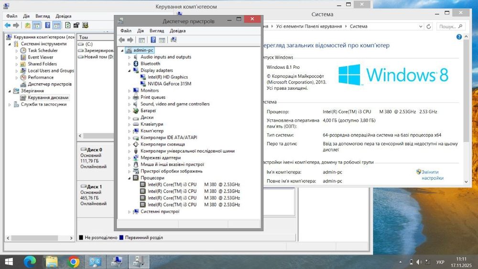The image size is (478, 269).
Task: Select Диск 0 in disk list
Action: click(x=95, y=158)
